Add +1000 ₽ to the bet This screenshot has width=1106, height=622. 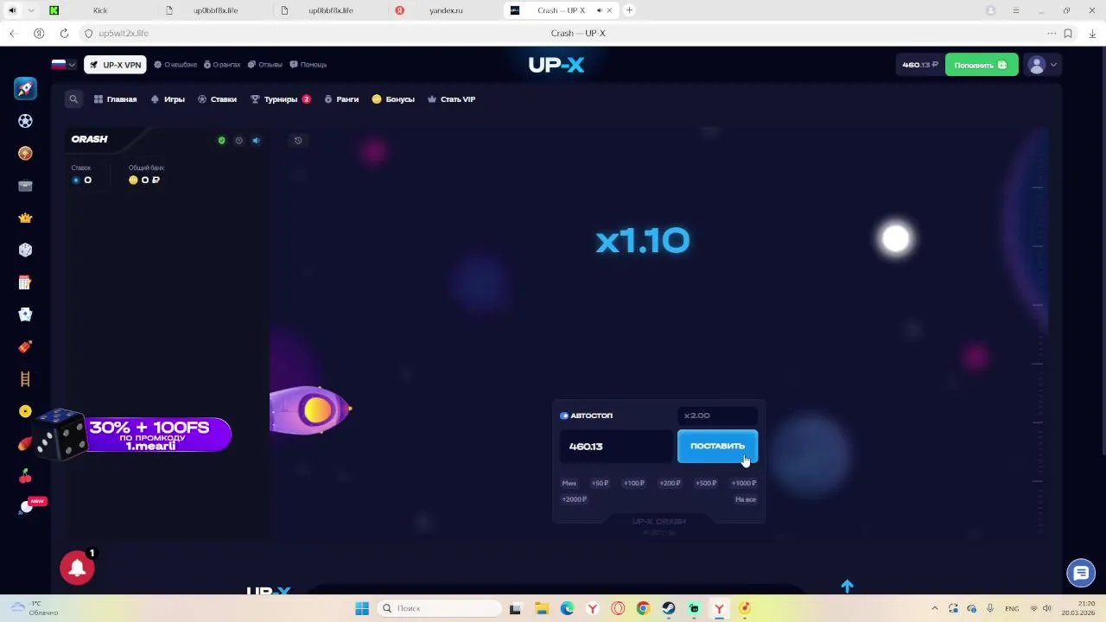coord(744,483)
